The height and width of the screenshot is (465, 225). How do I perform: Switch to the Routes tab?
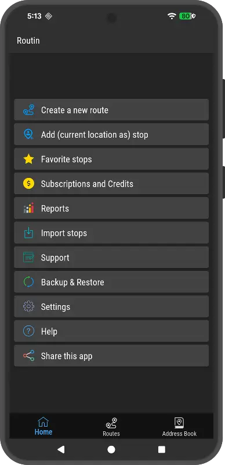tap(111, 427)
